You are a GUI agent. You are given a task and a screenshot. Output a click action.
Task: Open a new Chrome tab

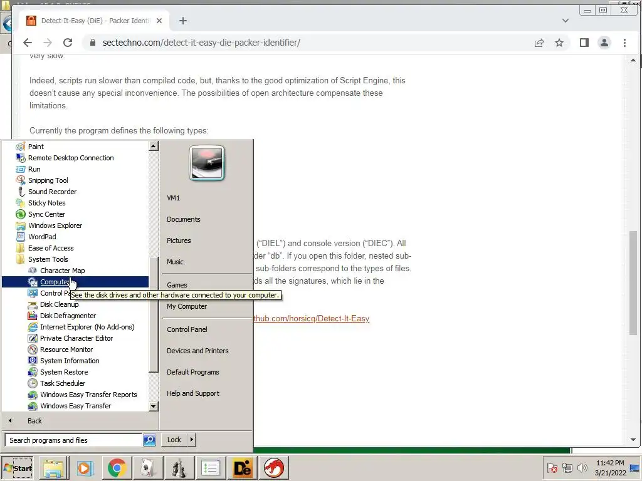[183, 21]
